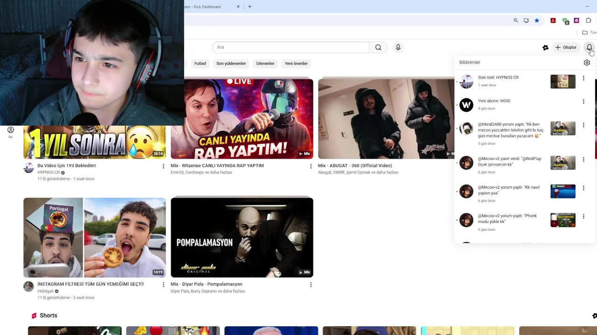The width and height of the screenshot is (597, 335).
Task: Open the Instagram filter Portugal thumbnail
Action: click(95, 237)
